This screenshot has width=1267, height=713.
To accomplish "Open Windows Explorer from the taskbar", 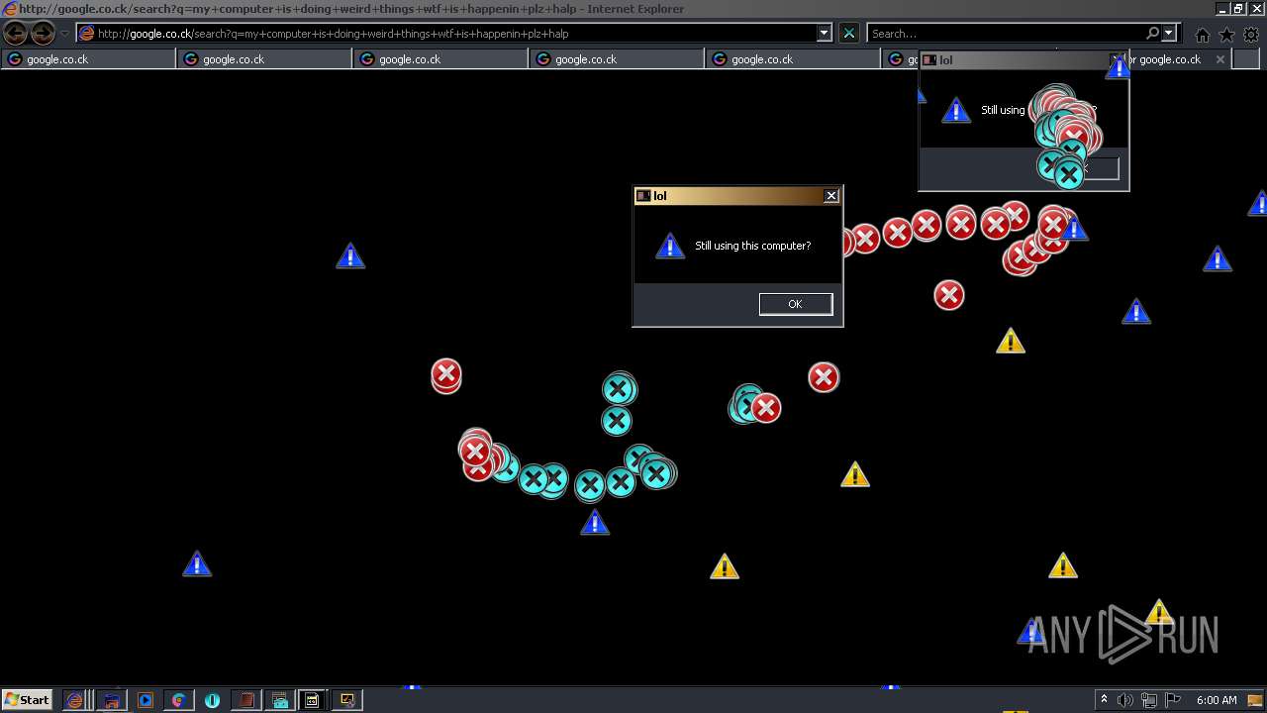I will coord(112,700).
